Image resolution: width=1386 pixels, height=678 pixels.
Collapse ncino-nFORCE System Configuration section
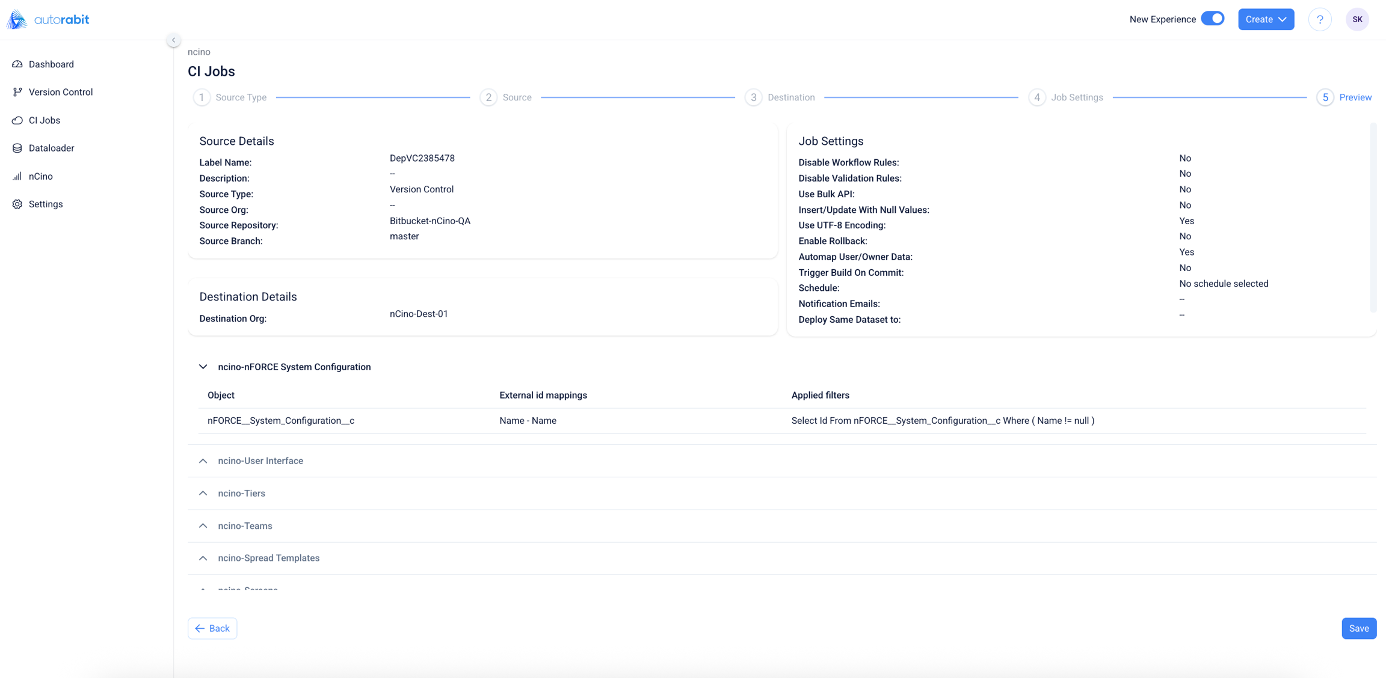point(203,367)
